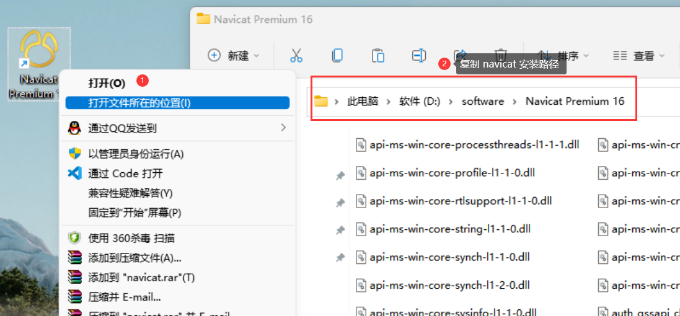Screen dimensions: 680x316
Task: Click the admin shield icon in context menu
Action: [74, 154]
